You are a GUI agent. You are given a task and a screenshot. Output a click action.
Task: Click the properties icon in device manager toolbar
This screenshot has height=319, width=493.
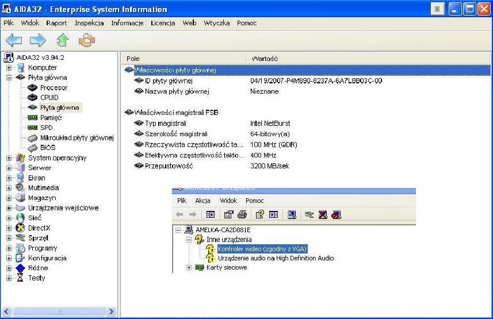(x=228, y=214)
